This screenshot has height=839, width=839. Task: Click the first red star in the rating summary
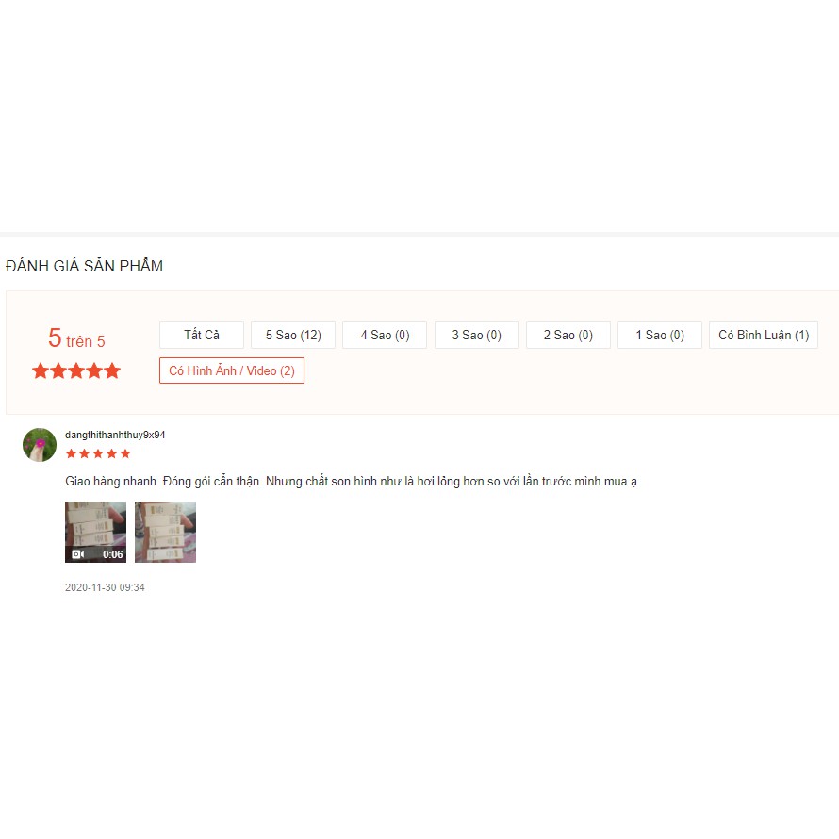tap(40, 370)
